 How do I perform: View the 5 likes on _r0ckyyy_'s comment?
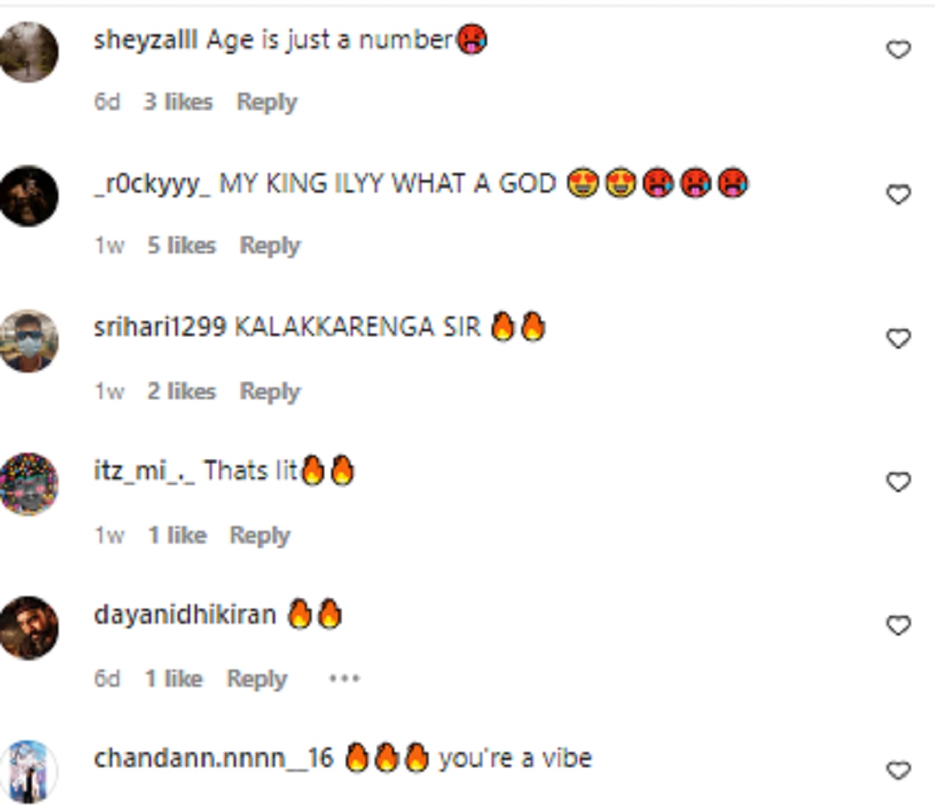[182, 246]
